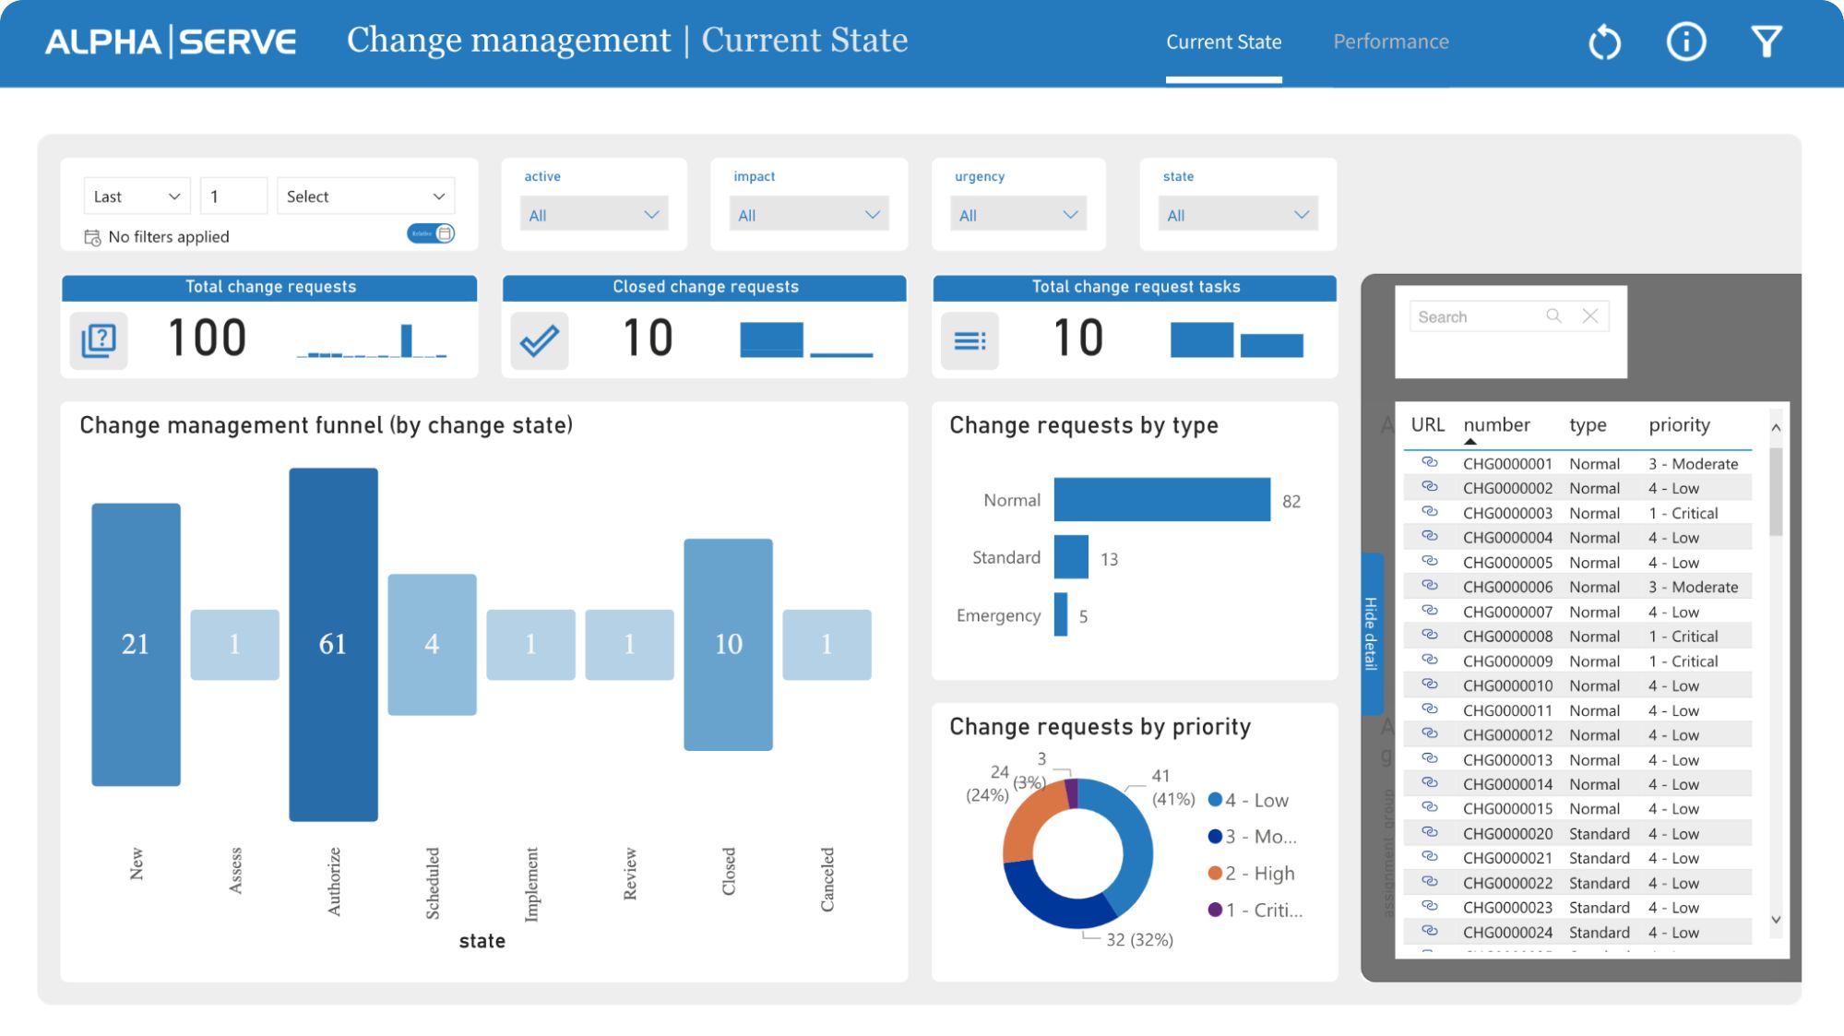This screenshot has width=1844, height=1036.
Task: Click the checkmark icon on Closed change requests
Action: (540, 339)
